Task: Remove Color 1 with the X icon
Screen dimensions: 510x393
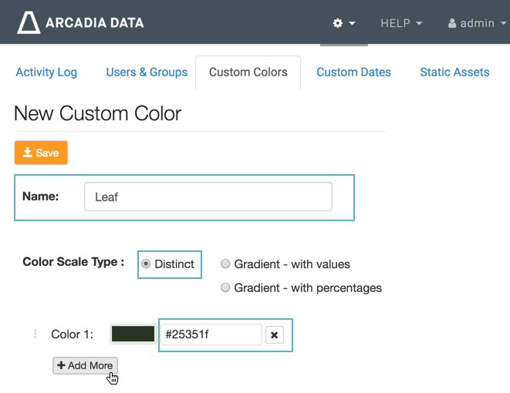Action: pyautogui.click(x=274, y=335)
